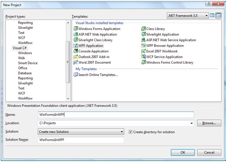
Task: Toggle Create directory for solution checkbox
Action: click(x=130, y=132)
